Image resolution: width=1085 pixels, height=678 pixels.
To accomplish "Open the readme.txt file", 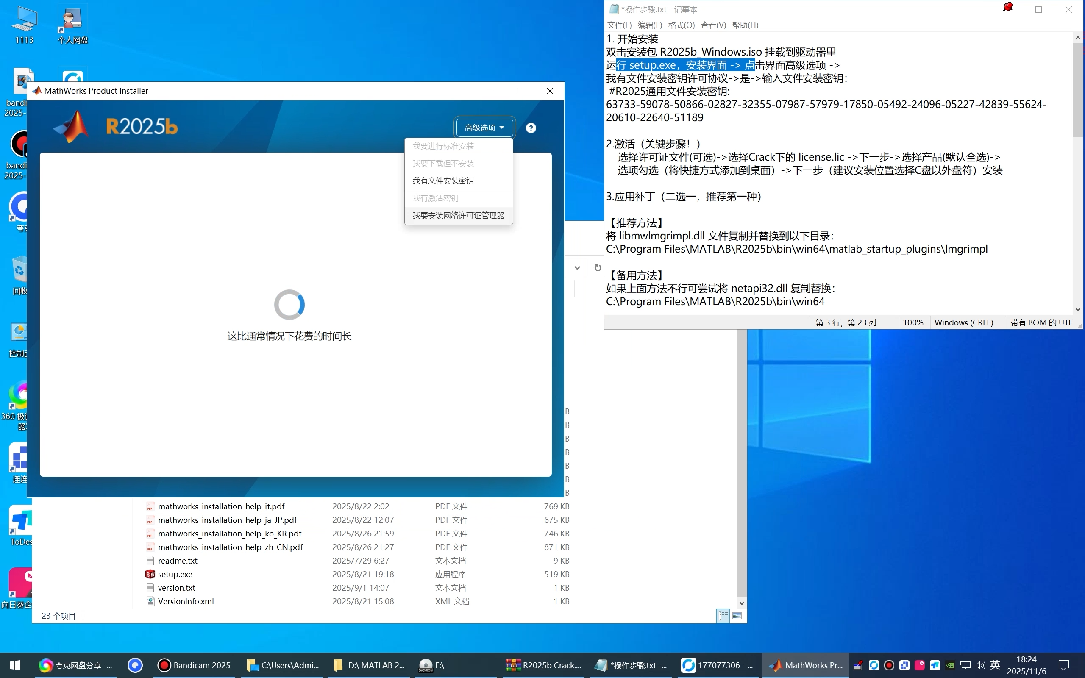I will coord(178,561).
